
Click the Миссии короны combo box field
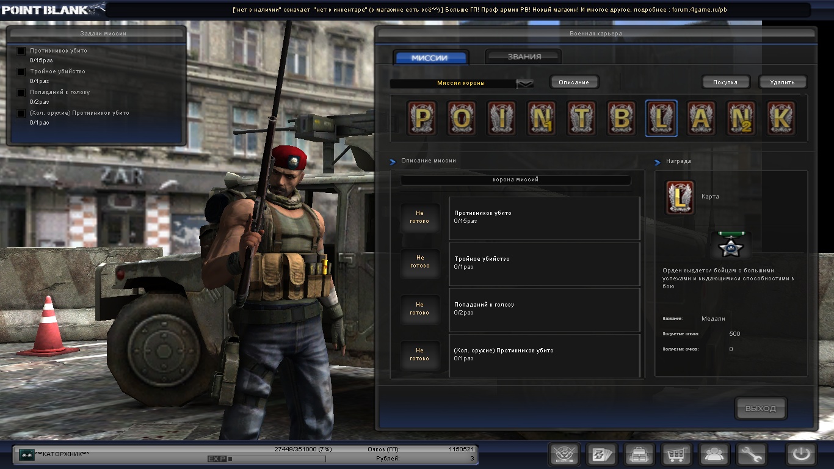pyautogui.click(x=462, y=84)
